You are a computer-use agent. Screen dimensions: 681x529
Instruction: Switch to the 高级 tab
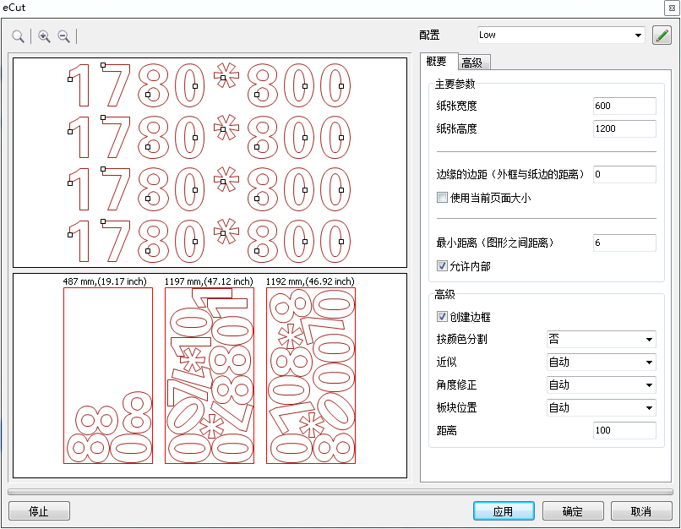pyautogui.click(x=472, y=63)
